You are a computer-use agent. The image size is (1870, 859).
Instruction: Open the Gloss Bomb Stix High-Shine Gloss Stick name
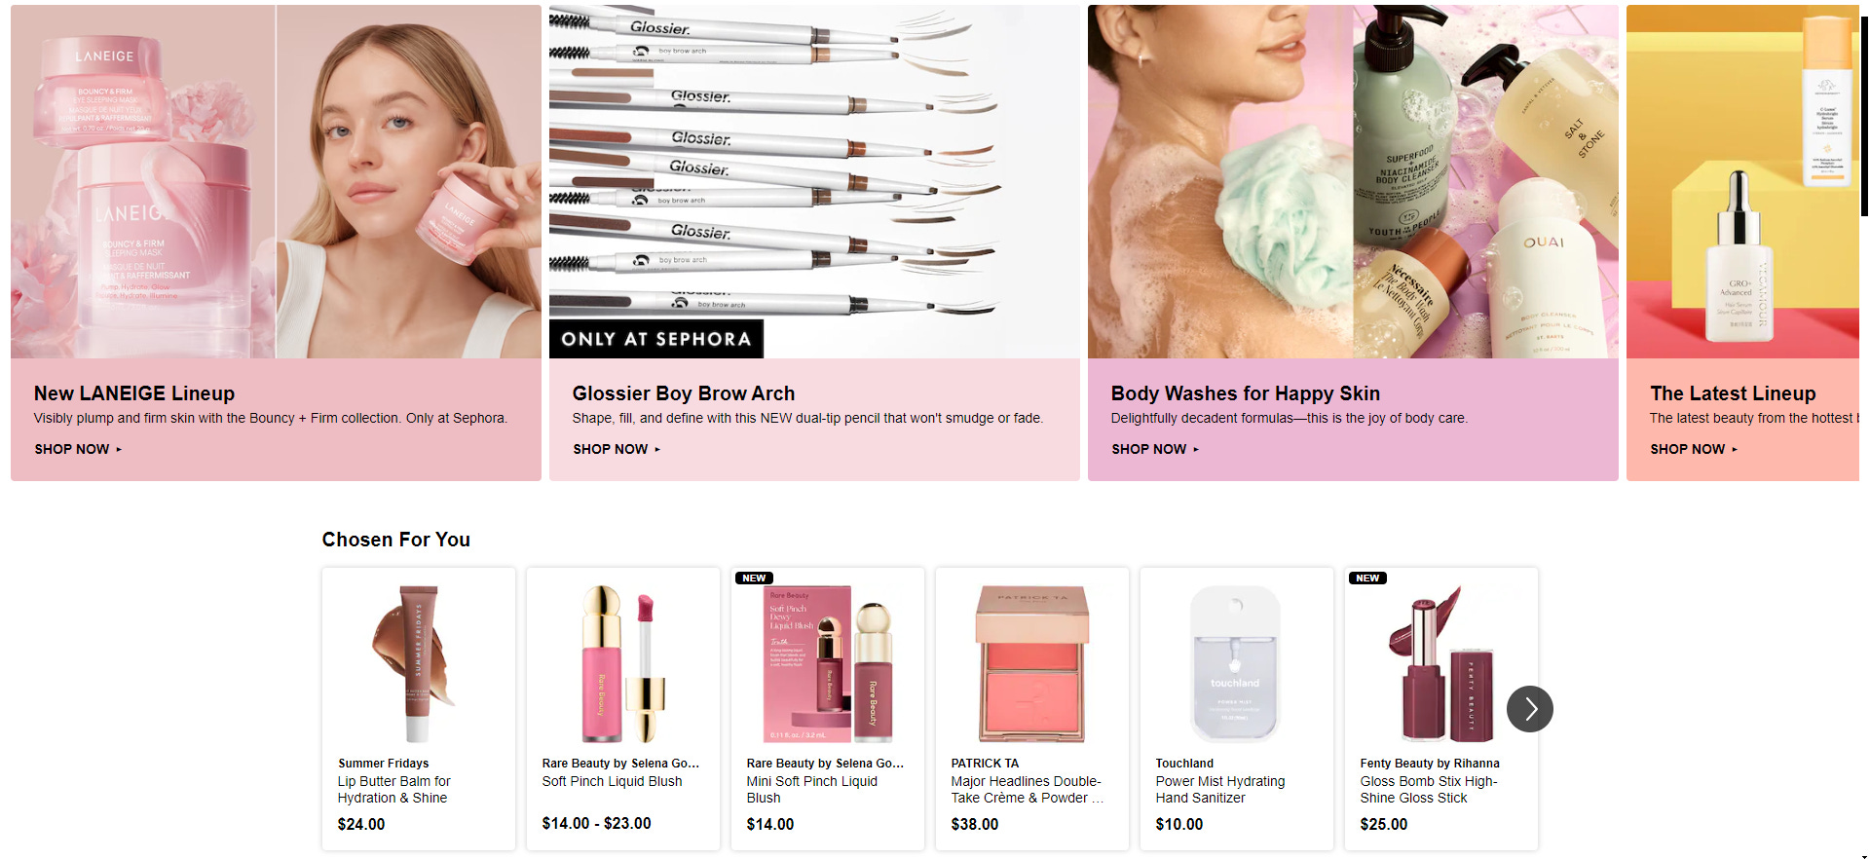click(1429, 790)
